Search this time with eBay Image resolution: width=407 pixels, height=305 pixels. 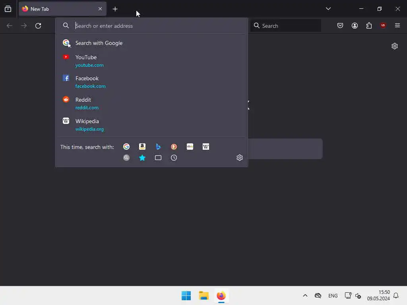pyautogui.click(x=190, y=147)
